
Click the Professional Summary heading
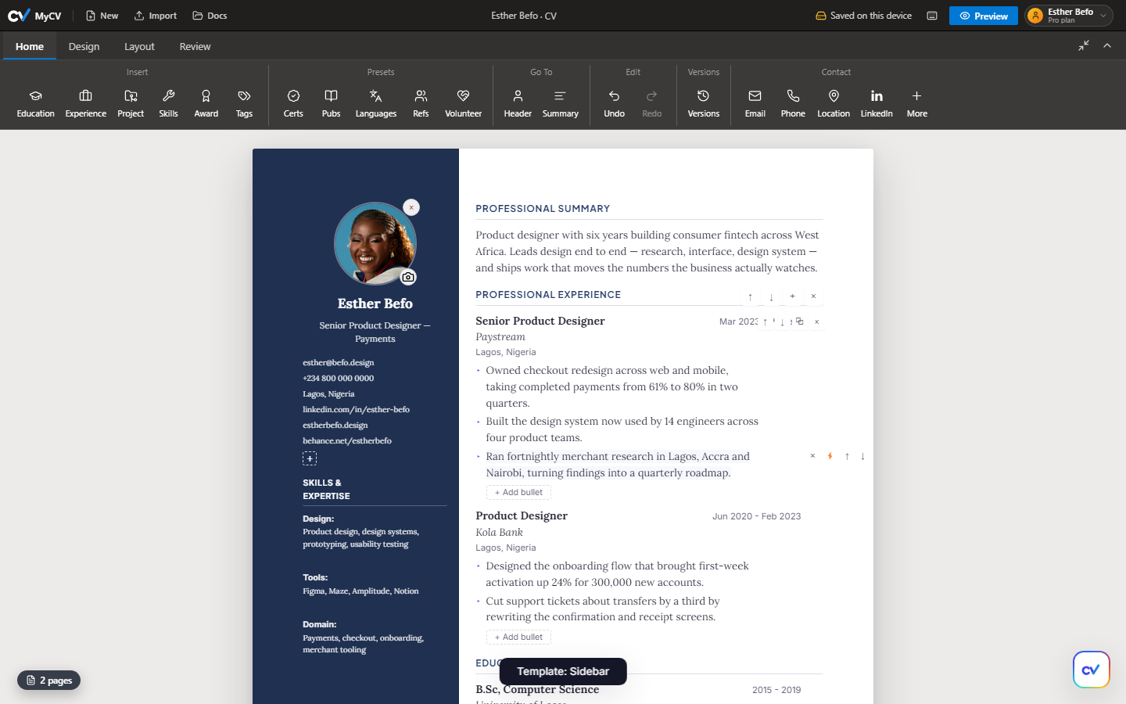click(x=543, y=209)
